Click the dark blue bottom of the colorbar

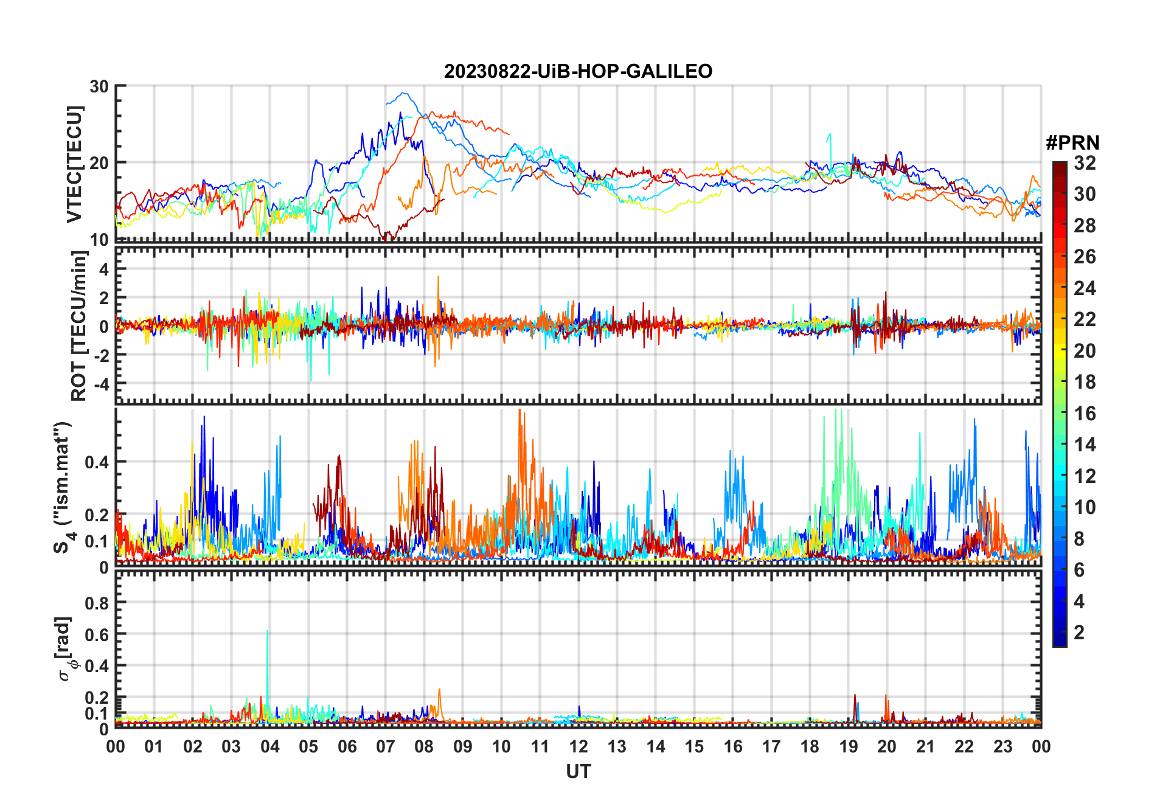[x=1059, y=641]
